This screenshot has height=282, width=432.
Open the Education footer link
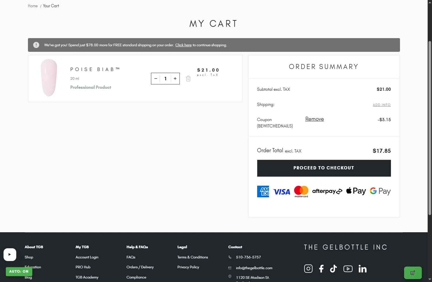[x=33, y=267]
